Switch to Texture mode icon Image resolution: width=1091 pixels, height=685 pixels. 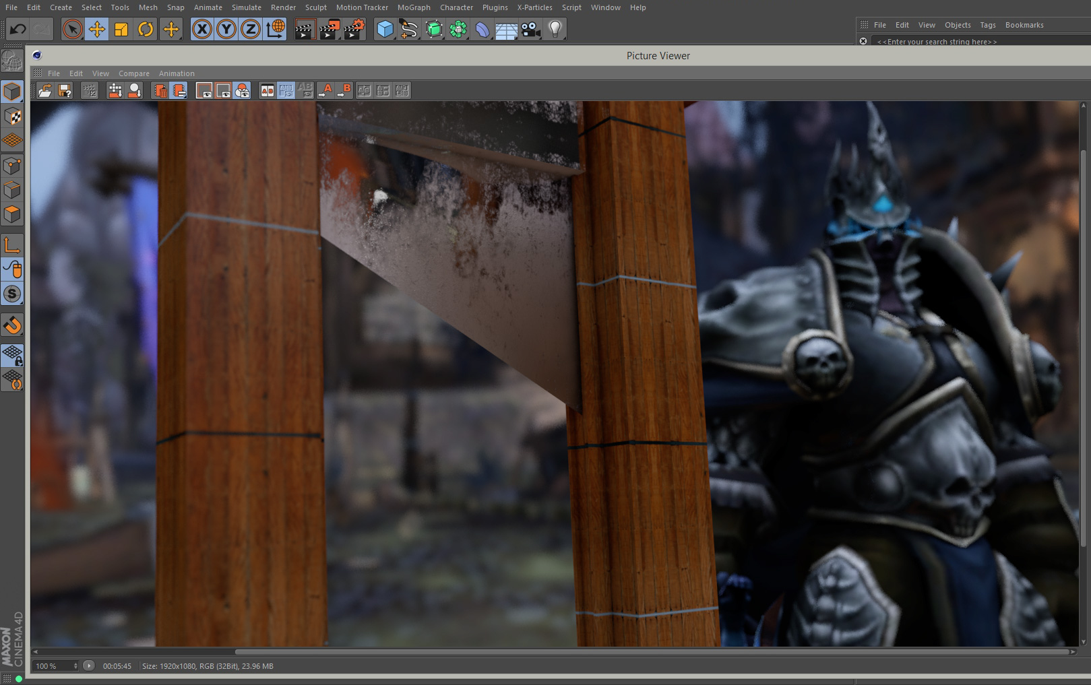pyautogui.click(x=12, y=117)
